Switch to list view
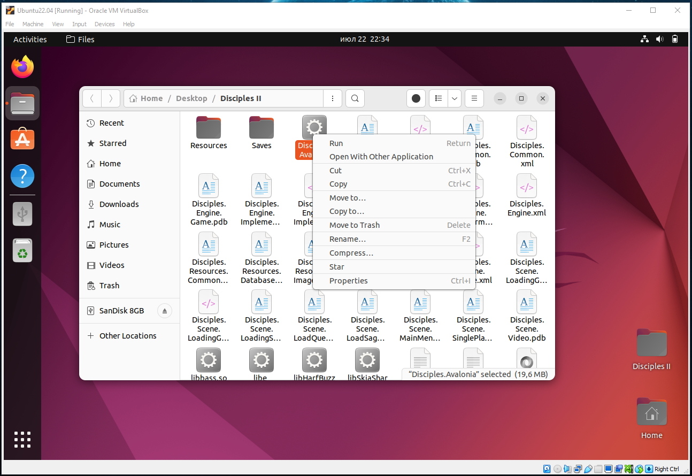 [x=439, y=98]
